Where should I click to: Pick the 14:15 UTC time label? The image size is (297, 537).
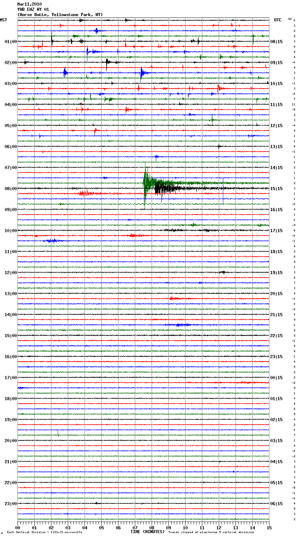click(x=276, y=168)
